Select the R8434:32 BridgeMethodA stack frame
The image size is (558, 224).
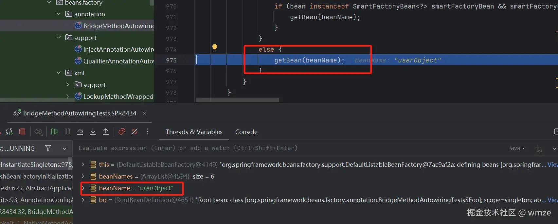[x=36, y=212]
